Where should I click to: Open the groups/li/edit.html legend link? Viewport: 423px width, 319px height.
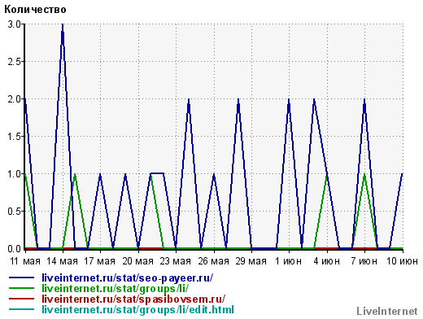pyautogui.click(x=137, y=309)
